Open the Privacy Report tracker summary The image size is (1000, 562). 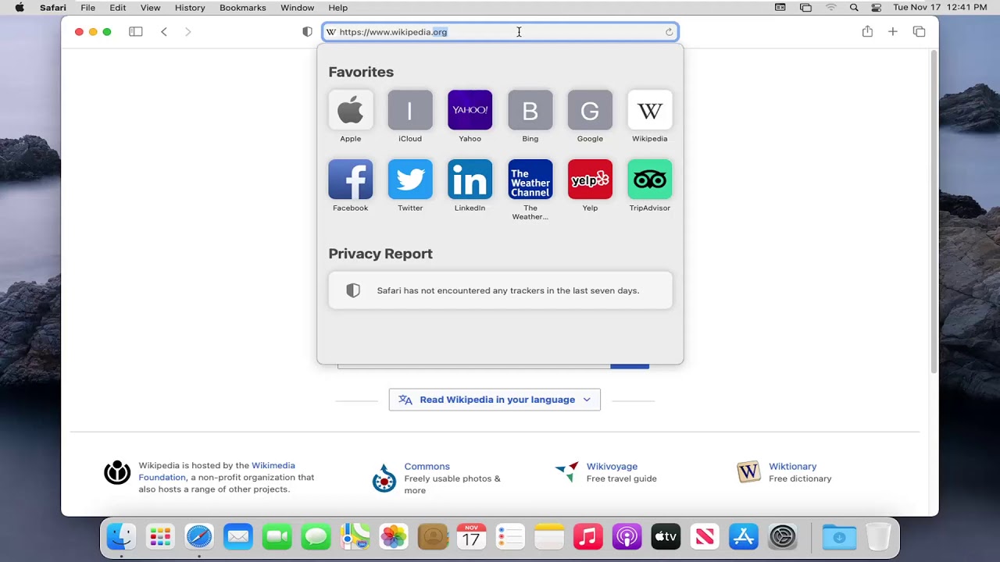pos(500,290)
